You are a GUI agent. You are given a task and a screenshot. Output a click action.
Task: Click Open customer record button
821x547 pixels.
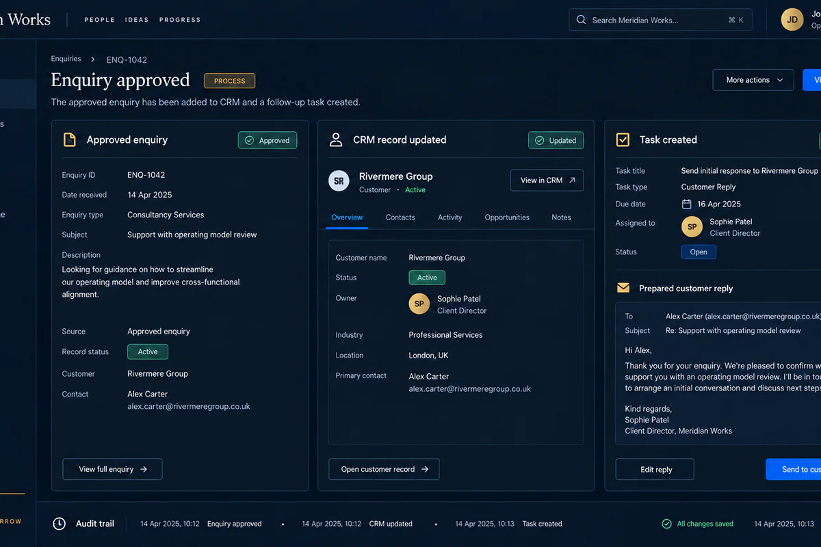pos(384,469)
